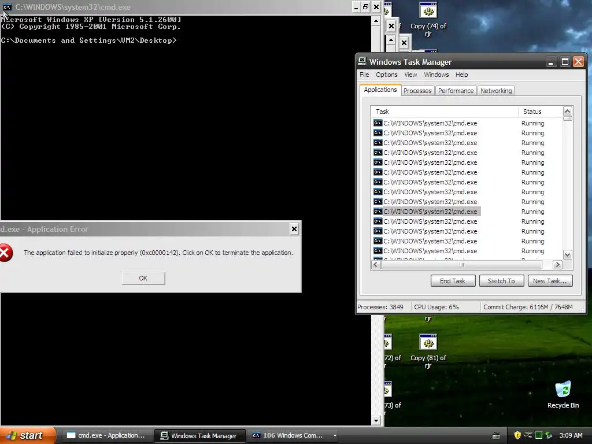Click the Commit Charge status bar entry
592x444 pixels.
coord(528,307)
